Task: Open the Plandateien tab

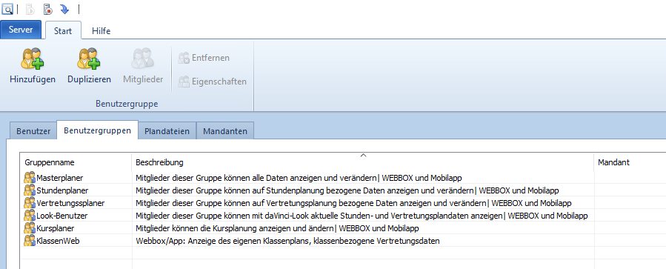Action: [167, 131]
